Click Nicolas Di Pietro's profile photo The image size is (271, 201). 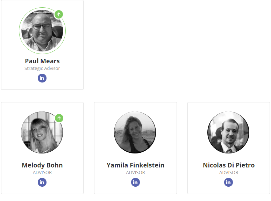(228, 132)
